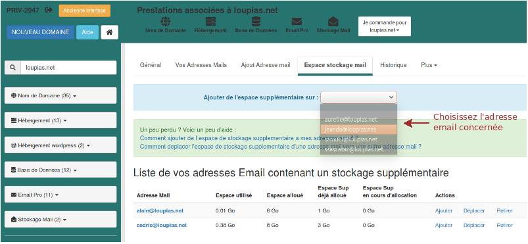Open the alain@loupias.net address link
This screenshot has width=528, height=244.
pos(160,210)
